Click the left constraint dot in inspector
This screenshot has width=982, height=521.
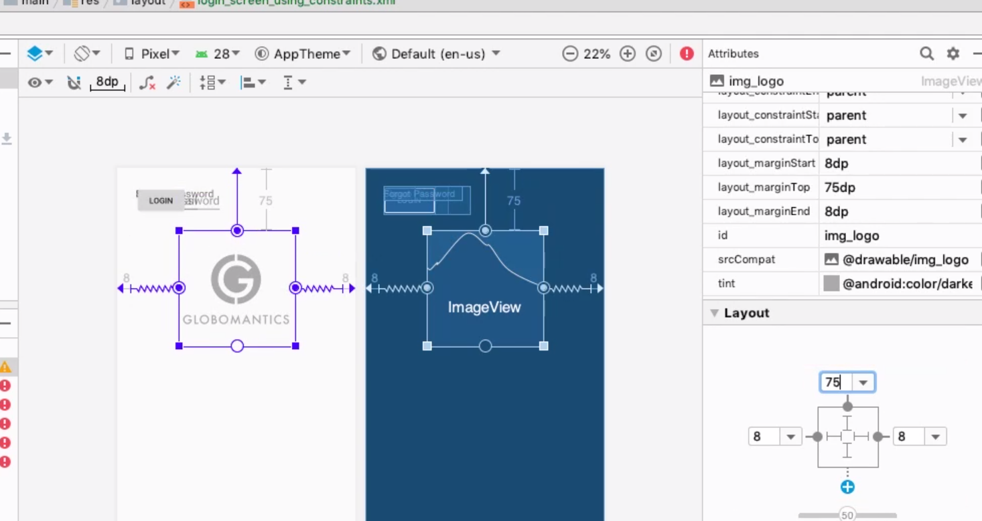[817, 437]
